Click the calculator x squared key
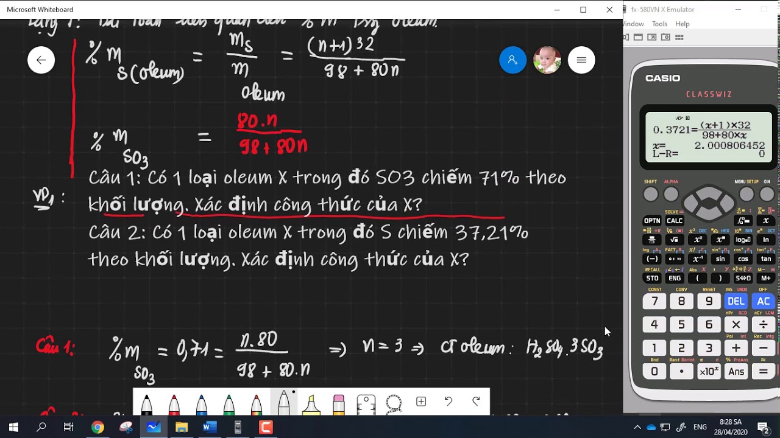The image size is (780, 438). (x=697, y=240)
